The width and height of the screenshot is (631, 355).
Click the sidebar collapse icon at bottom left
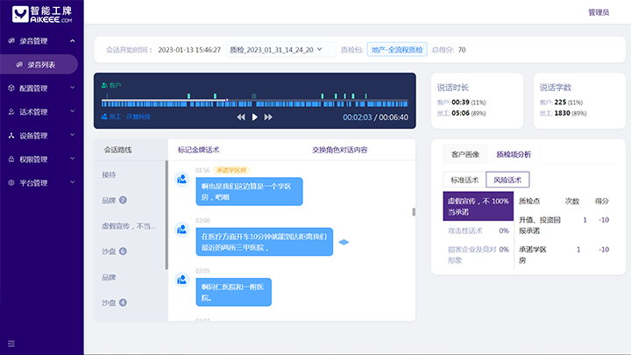pos(11,342)
